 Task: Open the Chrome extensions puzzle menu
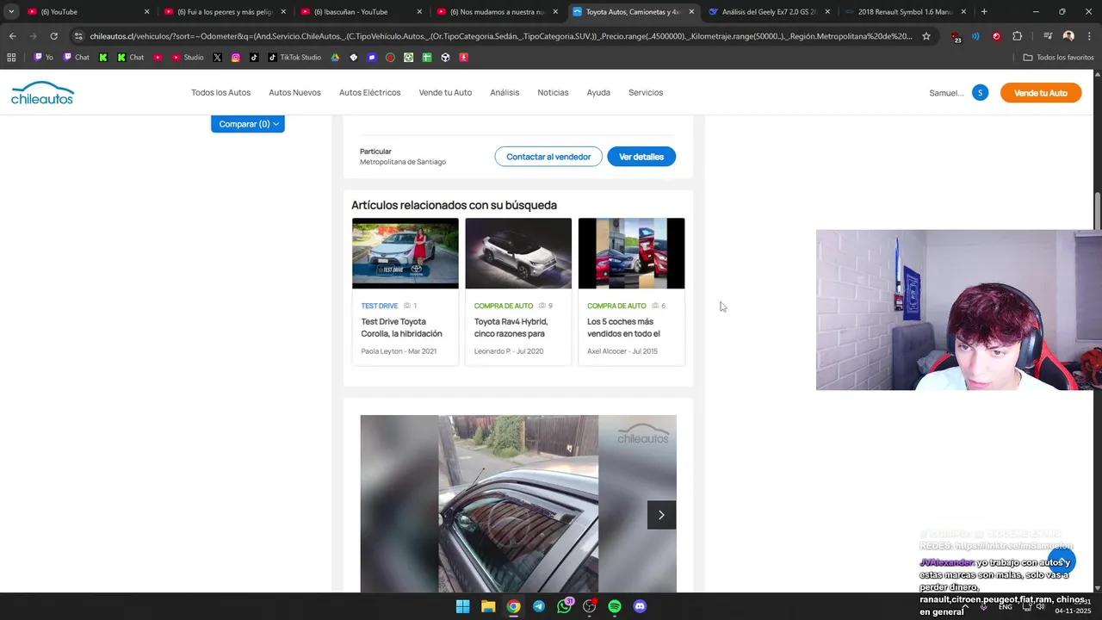(1017, 36)
